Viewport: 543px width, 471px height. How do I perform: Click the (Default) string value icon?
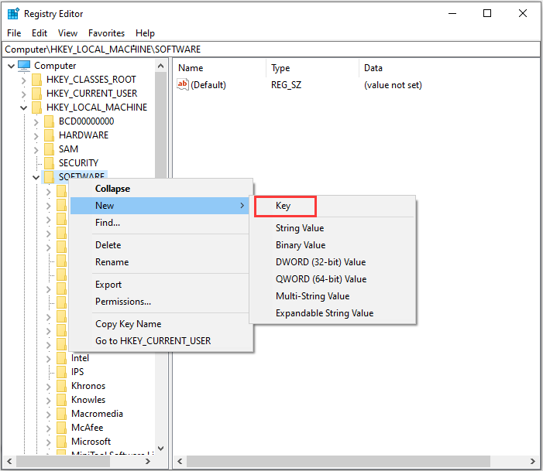(183, 85)
